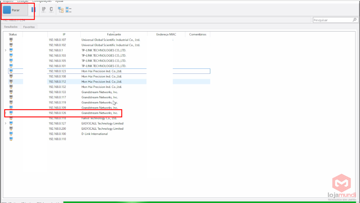Select the IP cell 192.168.0.110
This screenshot has width=360, height=203.
[x=57, y=139]
